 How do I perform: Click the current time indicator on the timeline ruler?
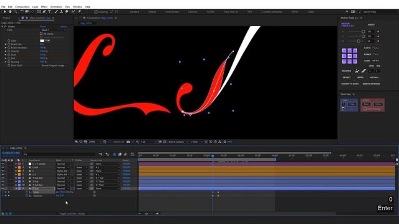point(213,156)
